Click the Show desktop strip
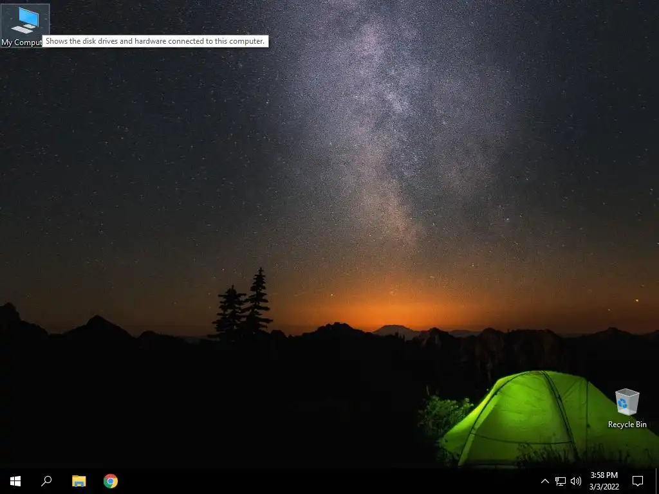The width and height of the screenshot is (659, 494). pos(657,481)
